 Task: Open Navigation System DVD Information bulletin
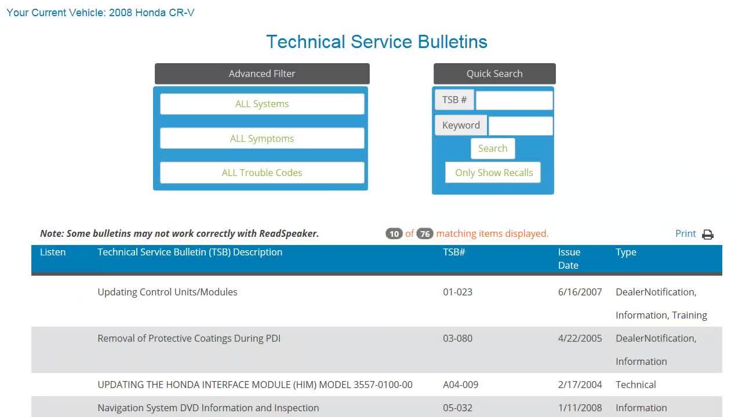pyautogui.click(x=208, y=408)
